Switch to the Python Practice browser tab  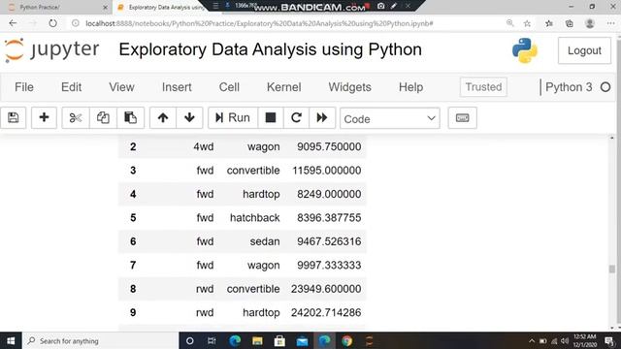(55, 7)
